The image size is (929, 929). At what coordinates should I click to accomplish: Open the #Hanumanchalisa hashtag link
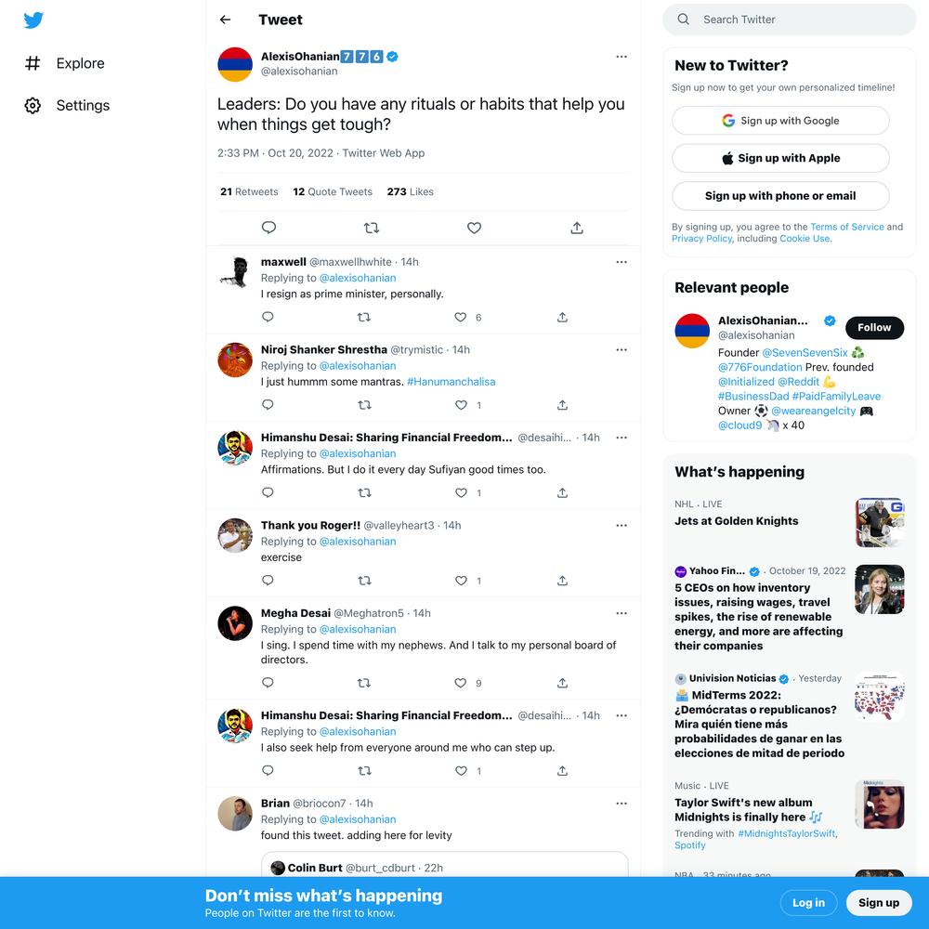(x=451, y=382)
